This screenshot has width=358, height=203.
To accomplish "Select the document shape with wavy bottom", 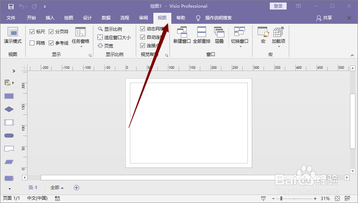I will [x=9, y=149].
